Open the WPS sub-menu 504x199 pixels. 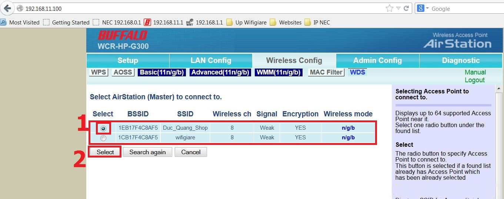pyautogui.click(x=99, y=72)
